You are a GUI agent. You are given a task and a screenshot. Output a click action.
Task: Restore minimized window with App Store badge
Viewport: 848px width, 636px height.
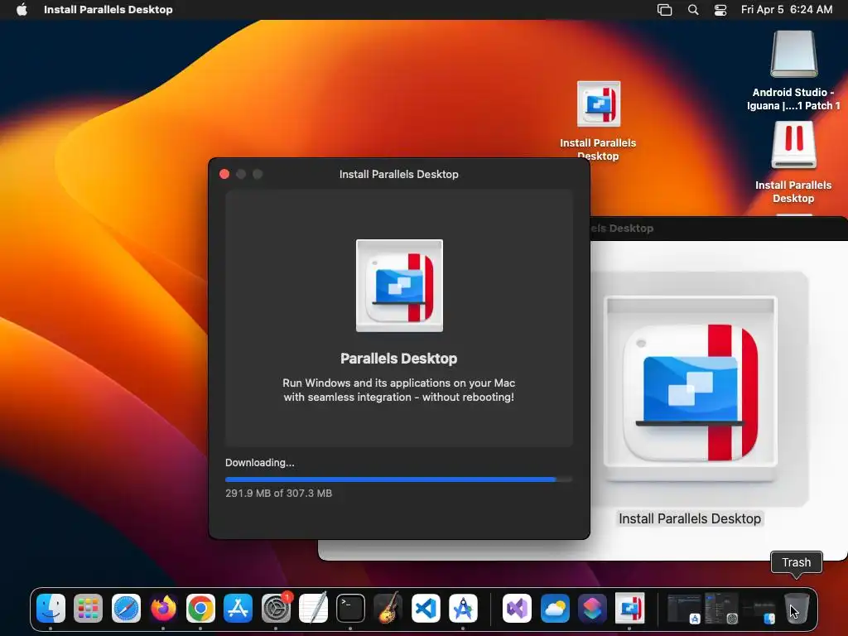[684, 609]
